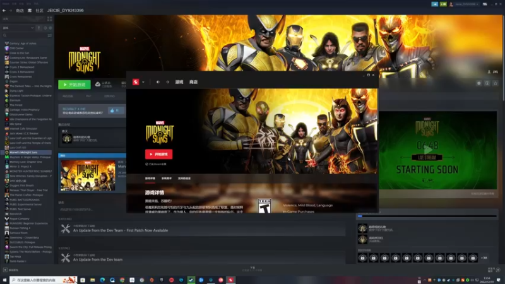Click the friends icon on hero banner
Viewport: 505px width, 284px height.
489,72
